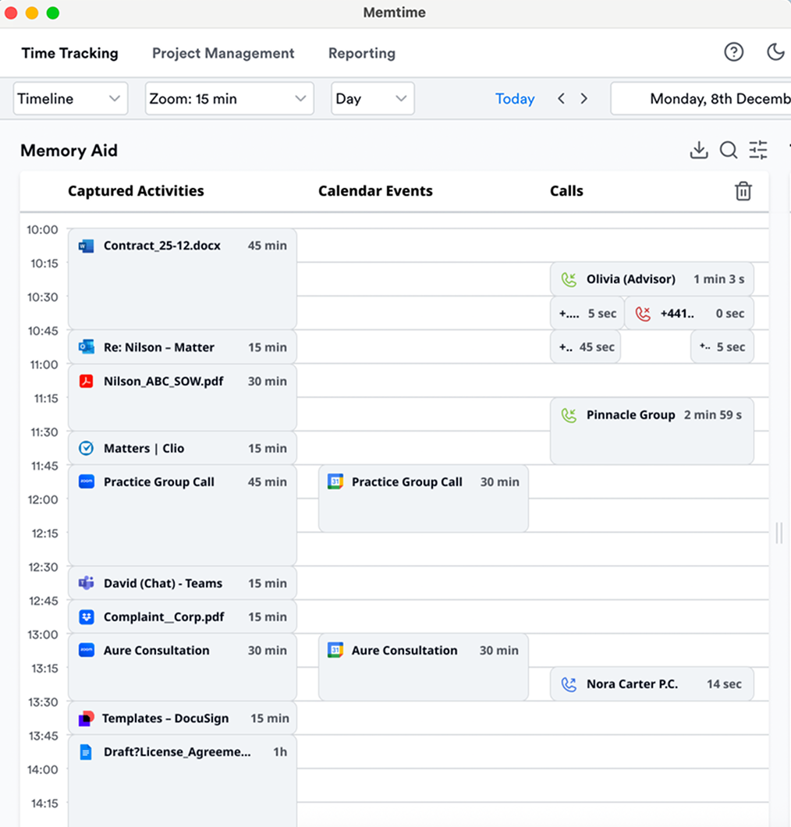Open the Memory Aid filter settings icon
The height and width of the screenshot is (827, 791).
pyautogui.click(x=758, y=150)
